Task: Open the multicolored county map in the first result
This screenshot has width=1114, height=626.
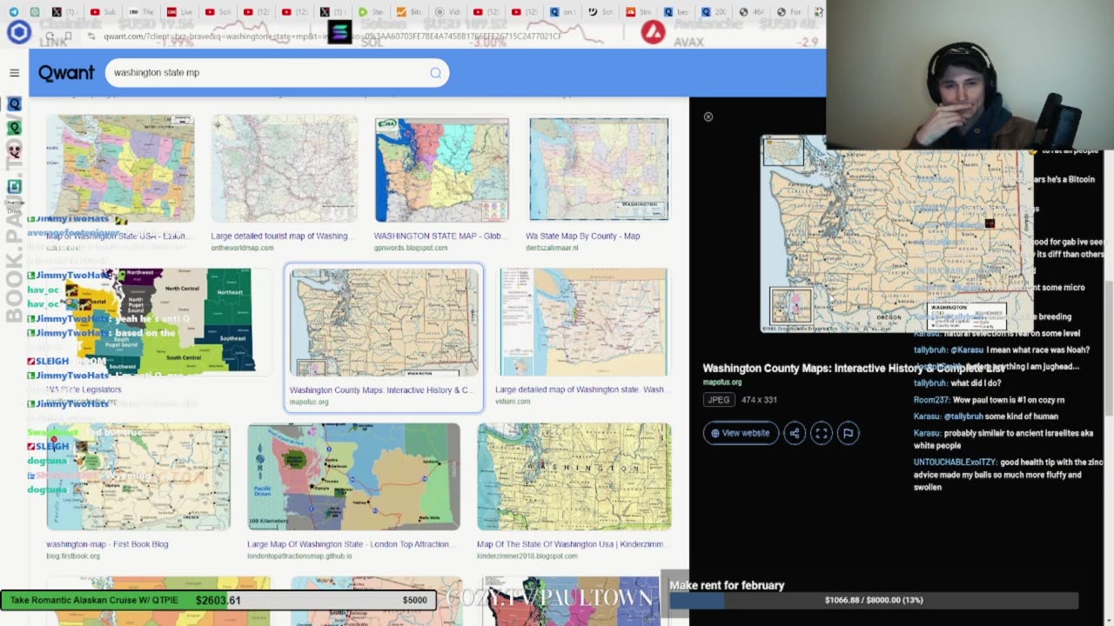Action: click(120, 169)
